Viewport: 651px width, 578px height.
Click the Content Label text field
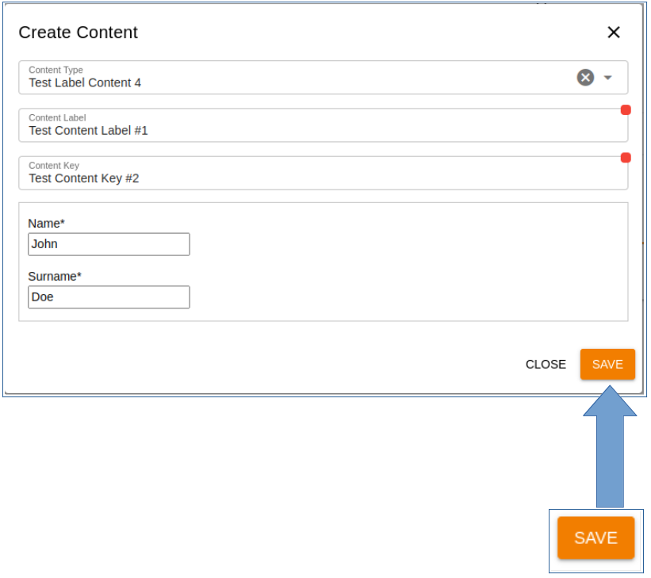tap(317, 131)
